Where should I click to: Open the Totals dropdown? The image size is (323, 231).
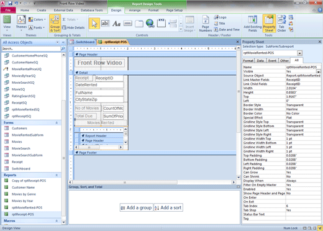tap(70, 19)
